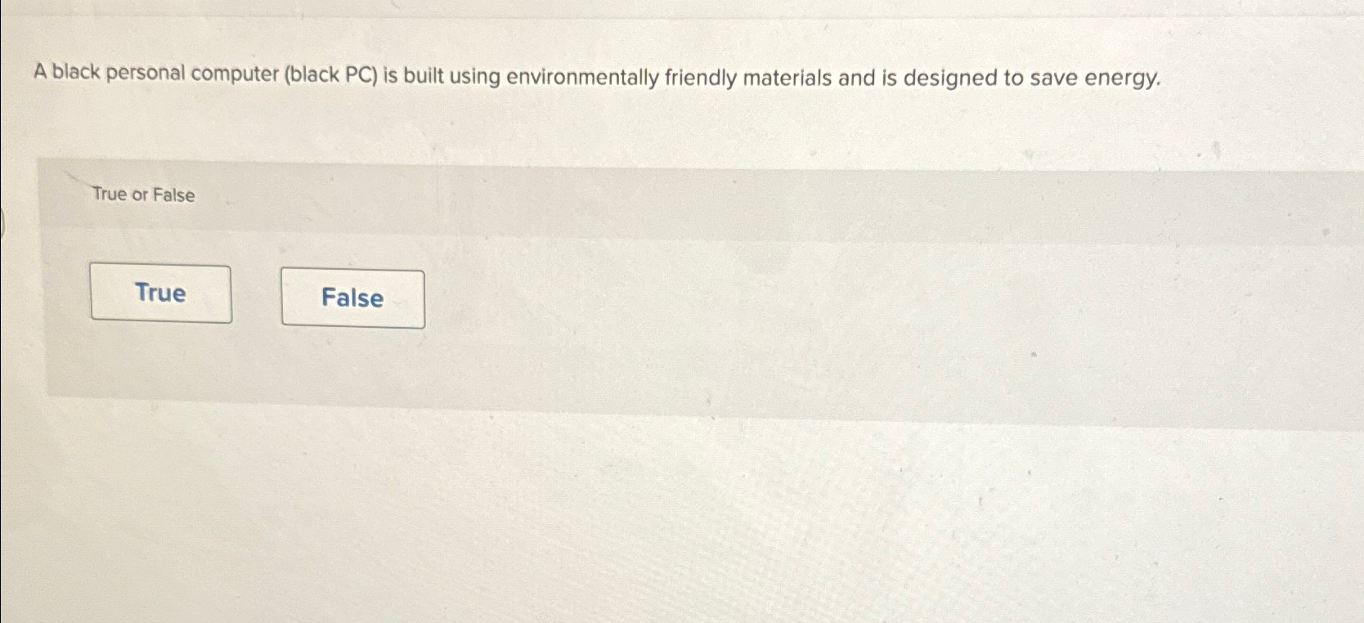Image resolution: width=1364 pixels, height=623 pixels.
Task: Choose True for the black PC statement
Action: [x=160, y=294]
